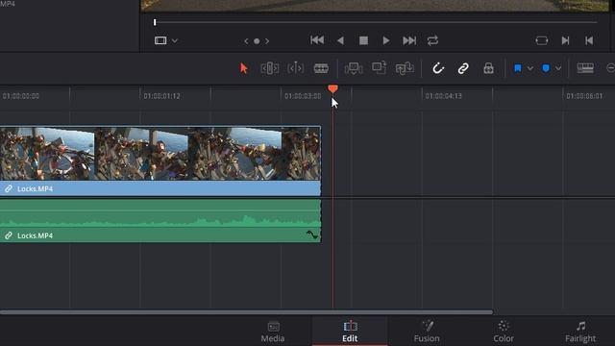
Task: Switch to the Media page
Action: point(273,332)
